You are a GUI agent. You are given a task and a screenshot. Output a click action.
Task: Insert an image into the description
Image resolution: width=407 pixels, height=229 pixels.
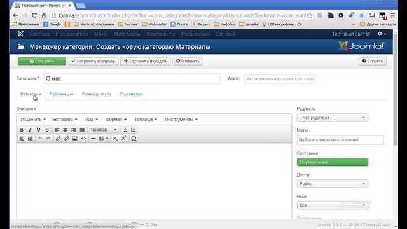(75, 139)
